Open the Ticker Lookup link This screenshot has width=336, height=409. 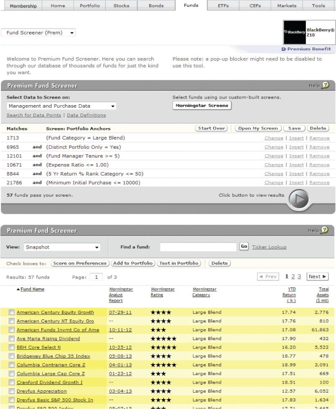(269, 247)
